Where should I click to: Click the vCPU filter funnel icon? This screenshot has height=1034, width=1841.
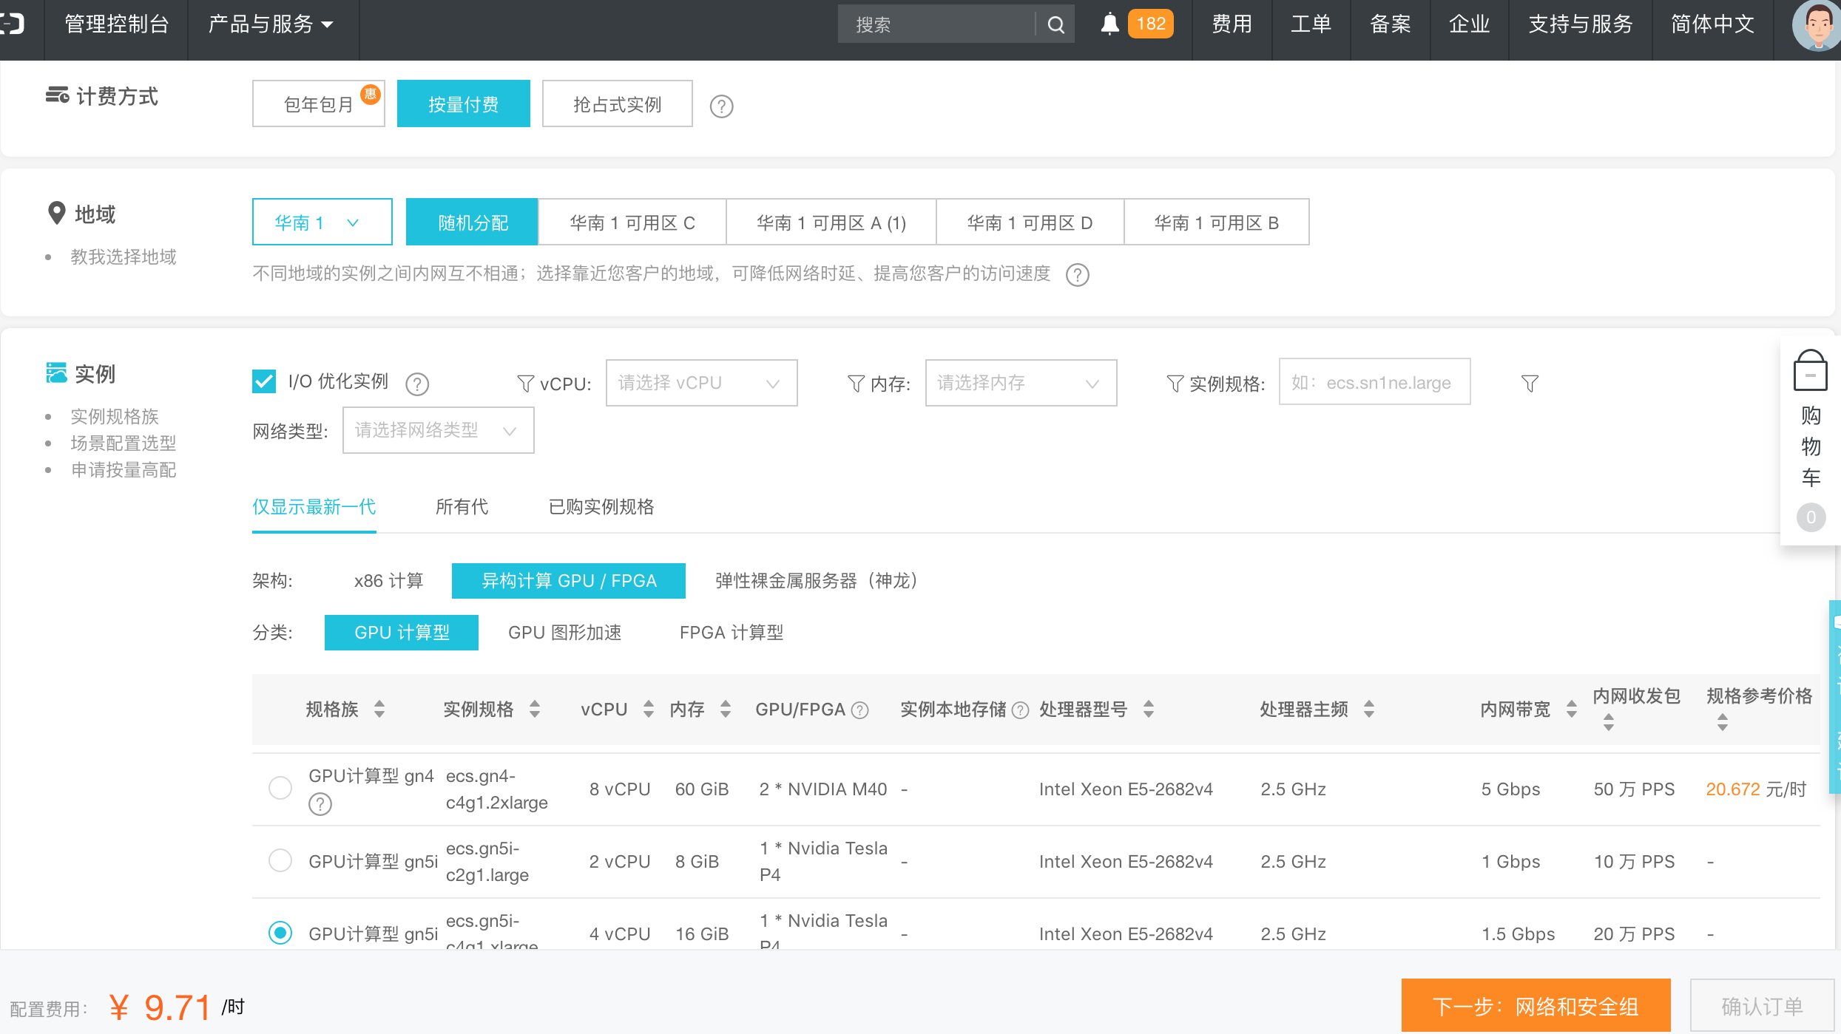point(525,384)
